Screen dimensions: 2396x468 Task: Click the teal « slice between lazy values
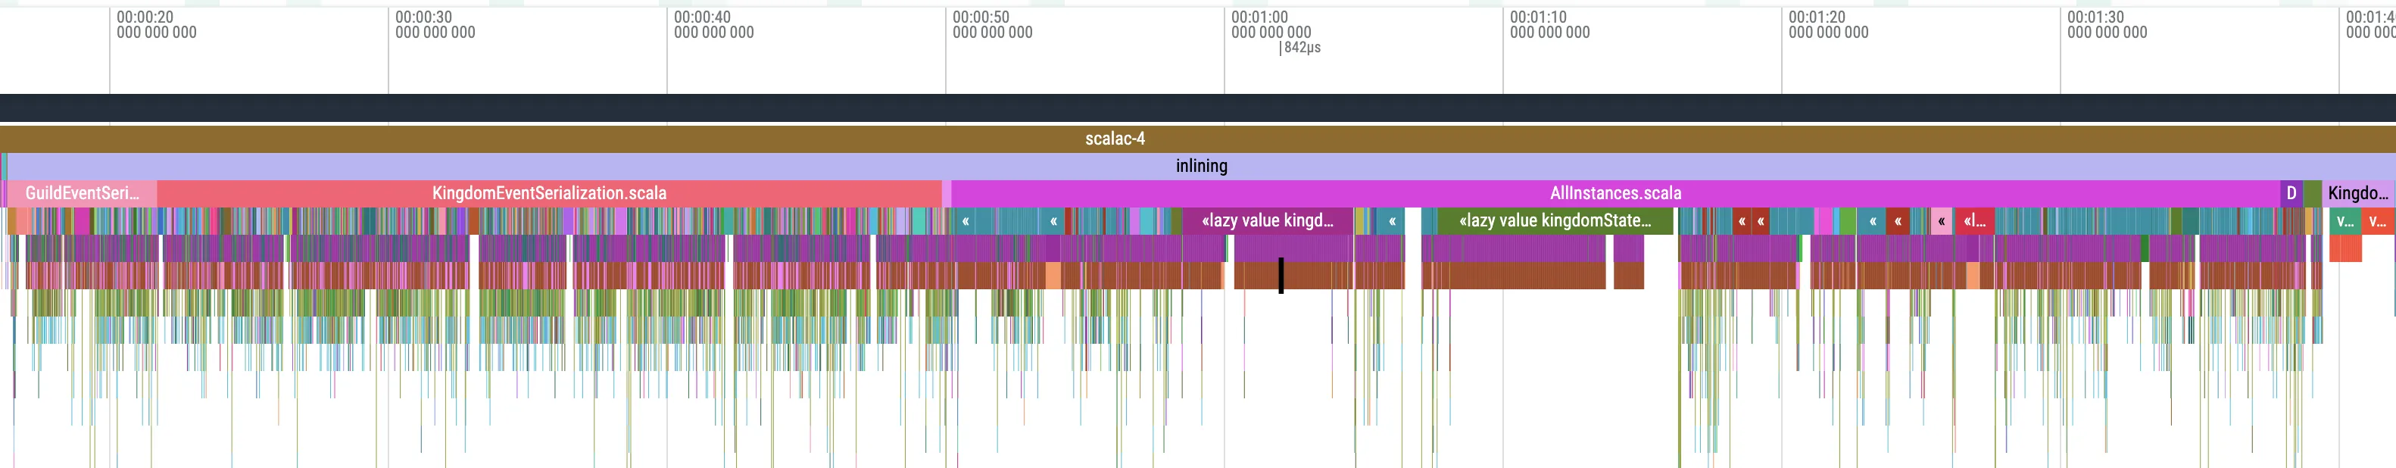point(1391,221)
